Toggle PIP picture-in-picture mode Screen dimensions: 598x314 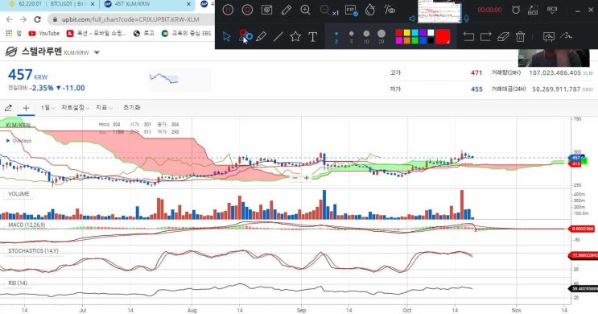tap(351, 10)
